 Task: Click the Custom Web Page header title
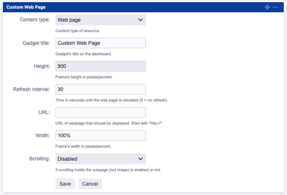(x=26, y=7)
